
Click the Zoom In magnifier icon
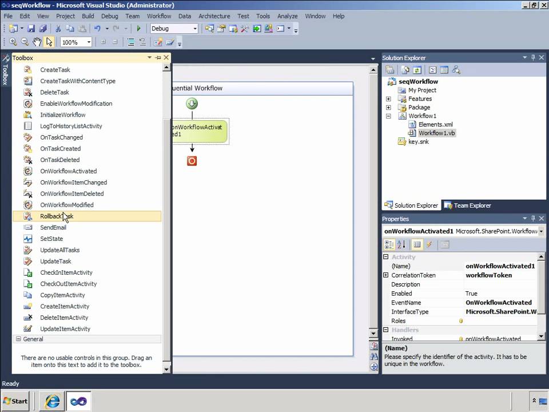point(13,42)
